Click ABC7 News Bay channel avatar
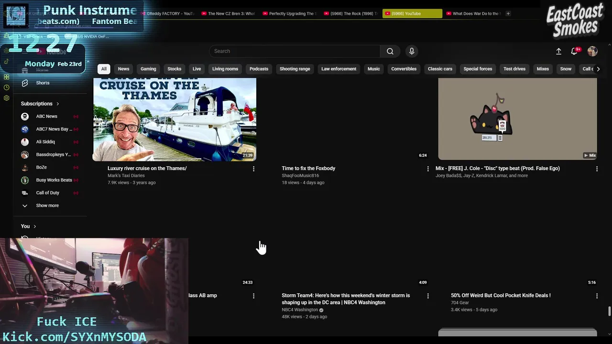 click(x=25, y=129)
